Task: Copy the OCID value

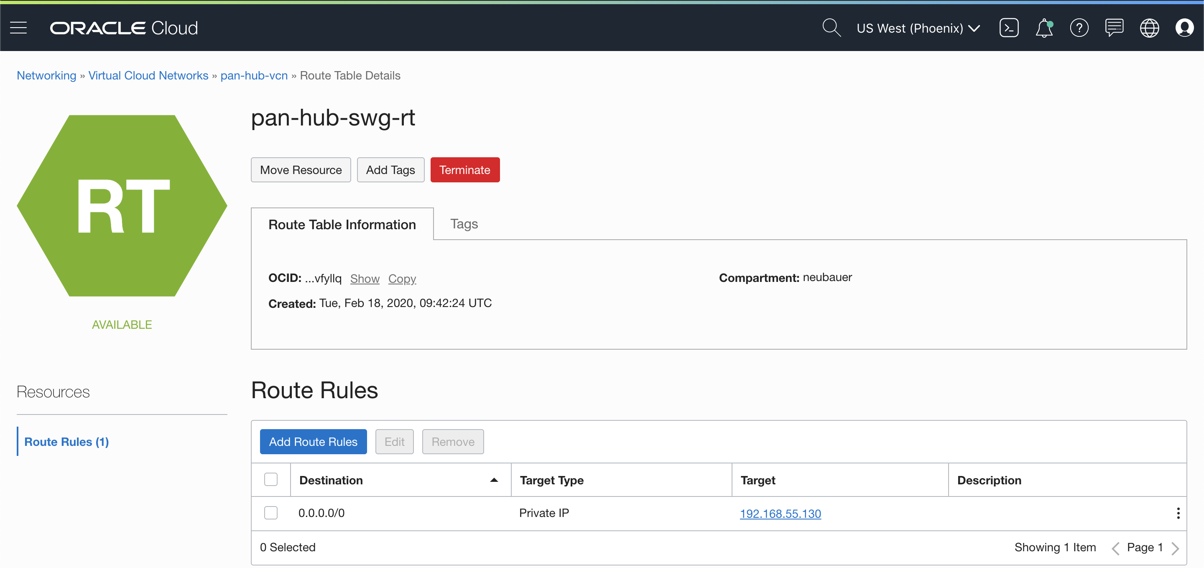Action: [x=402, y=279]
